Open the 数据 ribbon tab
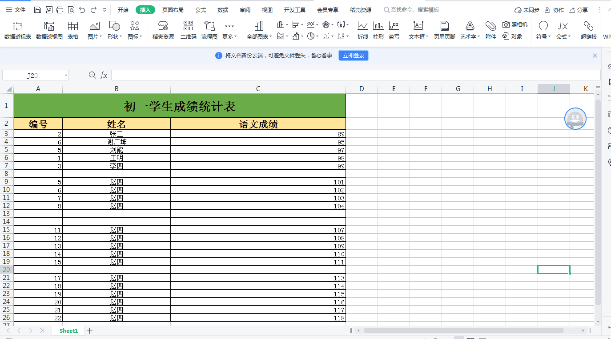This screenshot has width=611, height=339. [223, 10]
